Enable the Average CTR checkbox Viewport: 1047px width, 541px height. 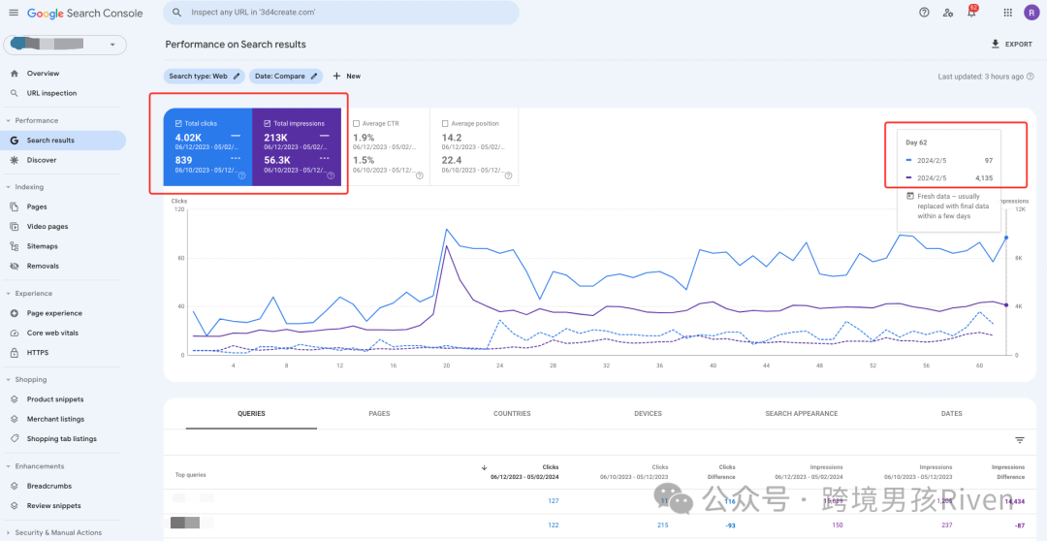tap(357, 124)
